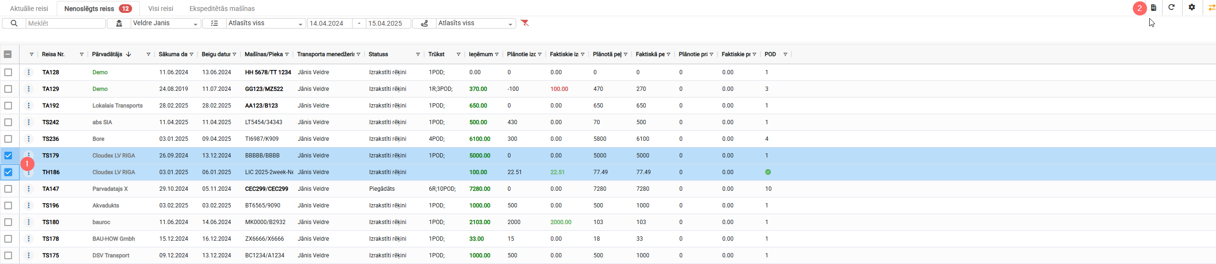Open the Ekspeditētās mašīnas tab
Image resolution: width=1216 pixels, height=264 pixels.
[222, 9]
